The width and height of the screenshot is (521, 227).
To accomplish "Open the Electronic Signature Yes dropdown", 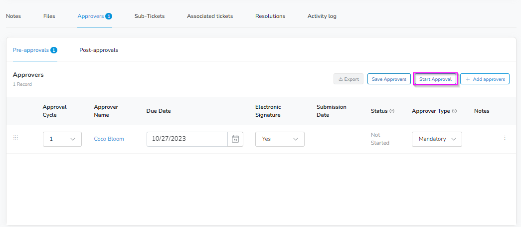I will 280,139.
